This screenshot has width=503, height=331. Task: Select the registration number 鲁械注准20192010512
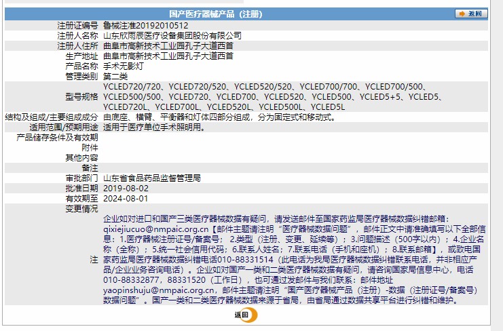point(146,26)
